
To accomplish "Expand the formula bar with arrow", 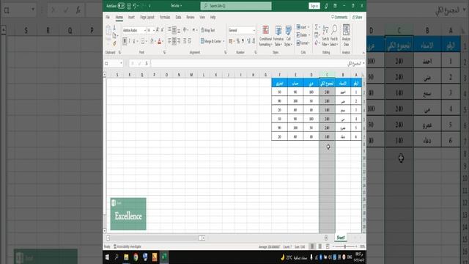I will click(363, 64).
